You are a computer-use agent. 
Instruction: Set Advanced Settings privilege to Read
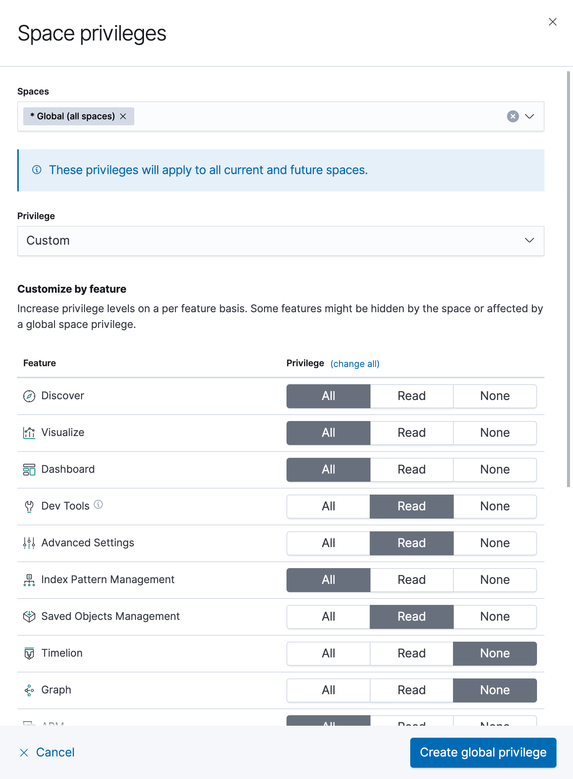tap(412, 543)
